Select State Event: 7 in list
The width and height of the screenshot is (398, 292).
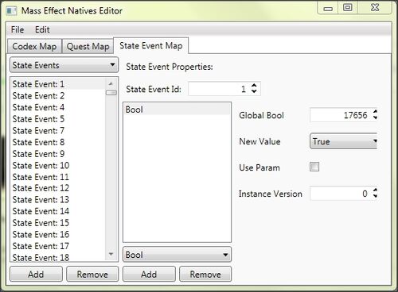click(58, 131)
